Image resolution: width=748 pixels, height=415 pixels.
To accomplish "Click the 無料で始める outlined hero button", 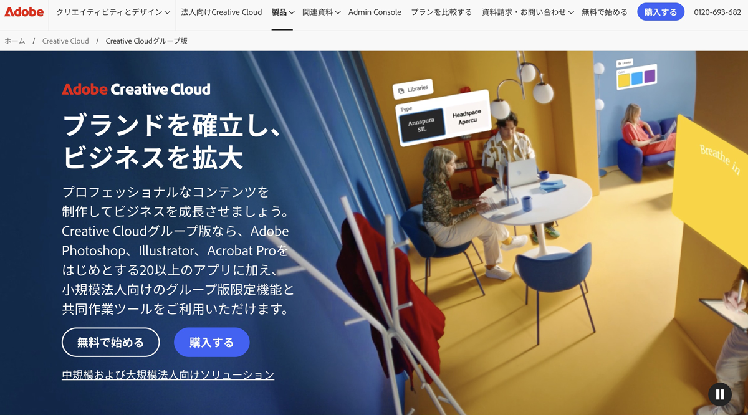I will 111,342.
